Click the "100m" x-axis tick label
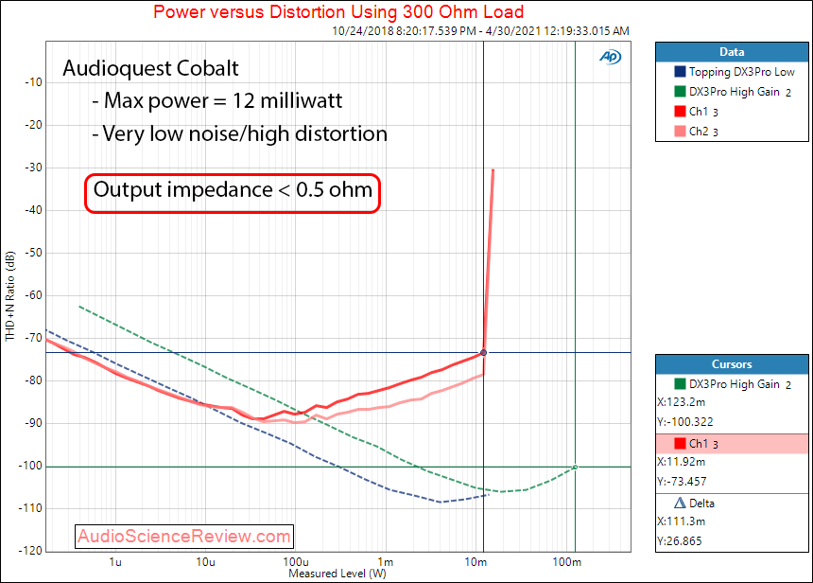Screen dimensions: 813x583 pos(566,562)
